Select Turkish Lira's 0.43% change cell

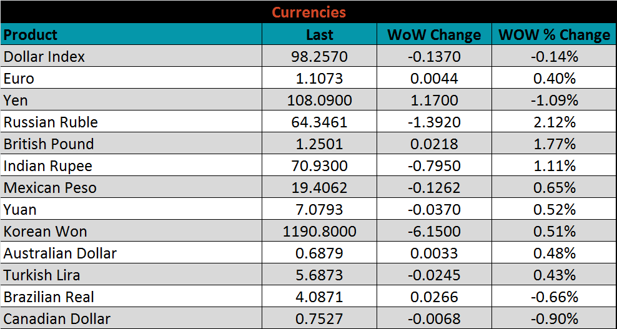point(554,275)
